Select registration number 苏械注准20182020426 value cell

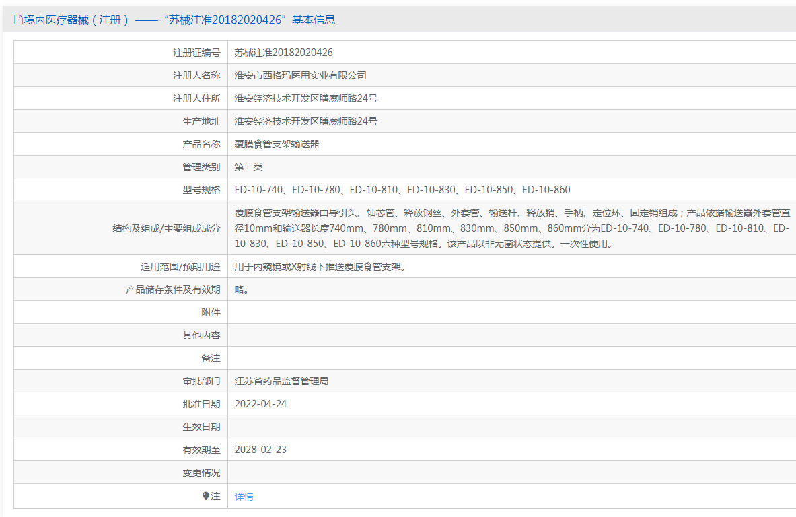(x=283, y=53)
